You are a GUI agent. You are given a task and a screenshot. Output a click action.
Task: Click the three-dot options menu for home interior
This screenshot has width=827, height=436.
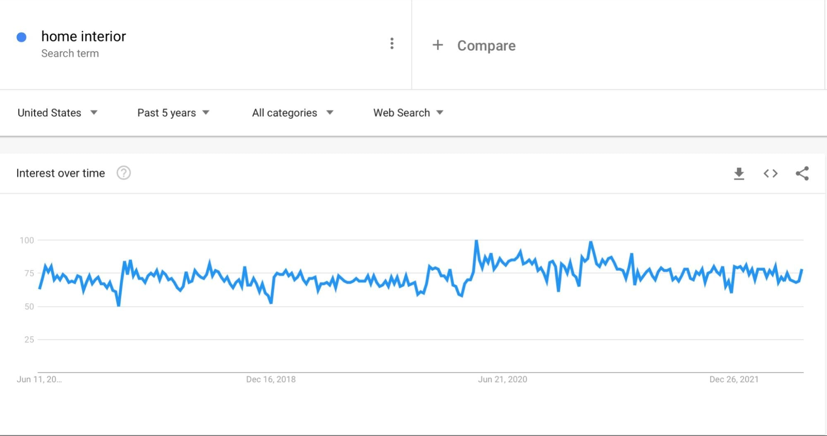391,43
